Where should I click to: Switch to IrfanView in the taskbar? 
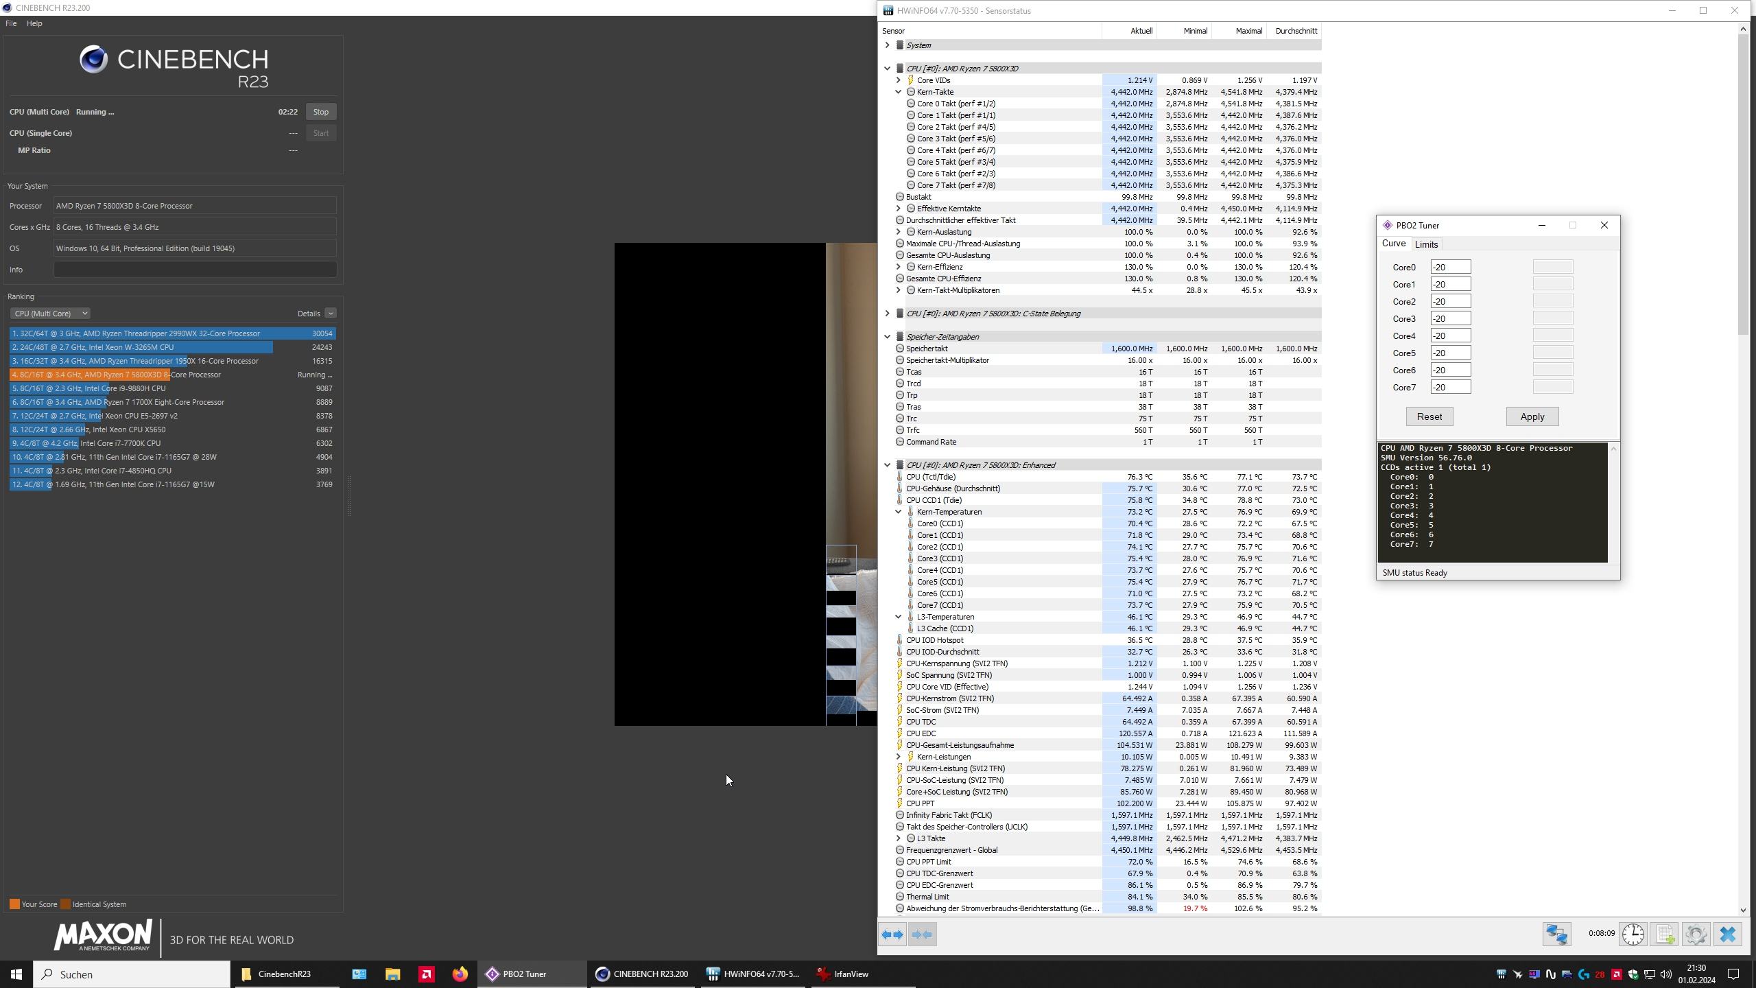coord(863,974)
